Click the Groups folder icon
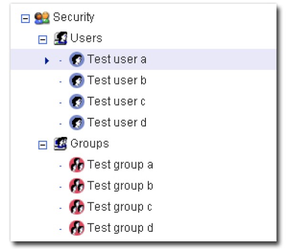The width and height of the screenshot is (288, 249). point(60,143)
